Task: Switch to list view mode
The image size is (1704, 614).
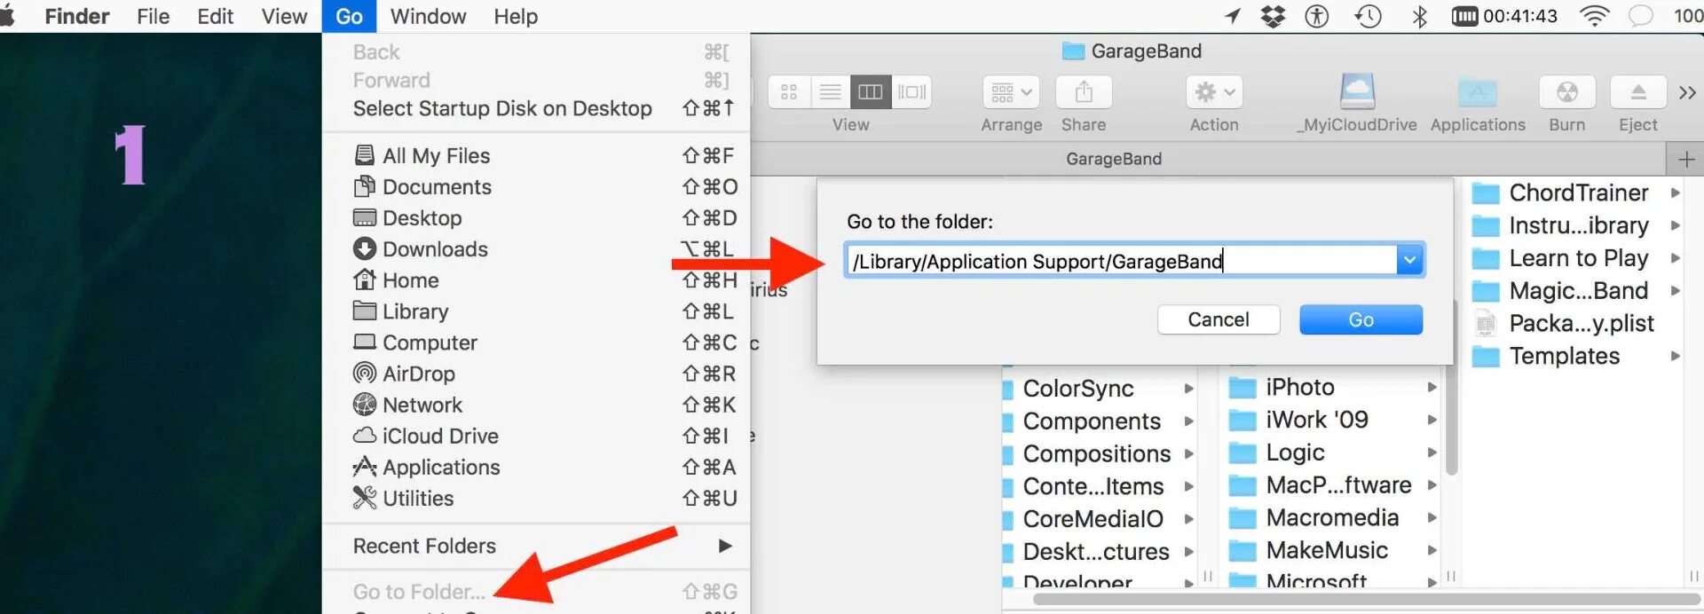Action: [830, 91]
